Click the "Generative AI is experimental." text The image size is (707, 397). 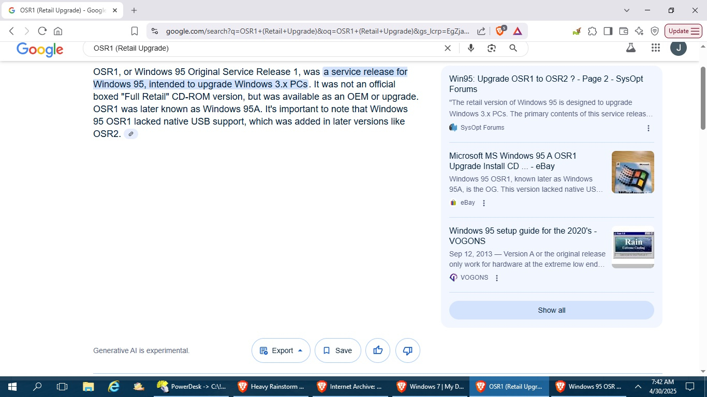click(x=141, y=350)
